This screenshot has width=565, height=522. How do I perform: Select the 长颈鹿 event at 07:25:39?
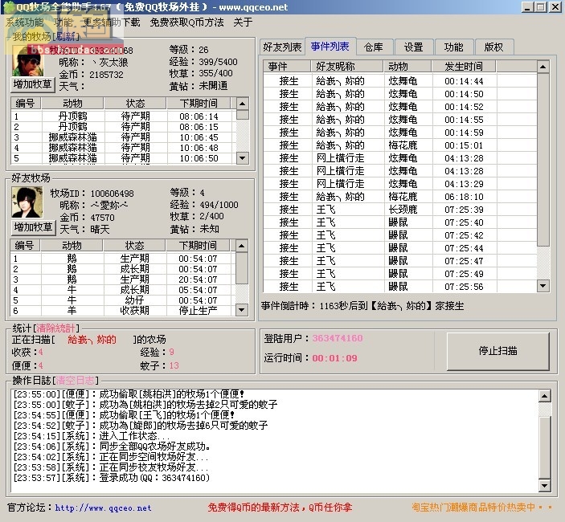pos(400,209)
